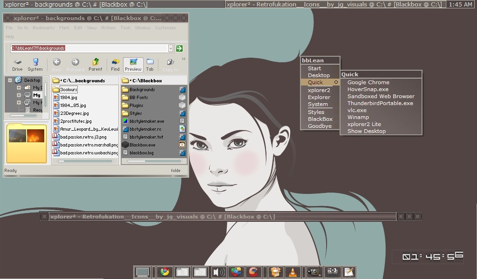Click the address bar path field

89,48
